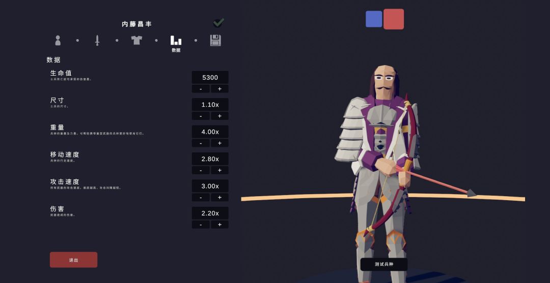Edit the unit name 内藤昌丰
The image size is (550, 283).
pyautogui.click(x=137, y=24)
